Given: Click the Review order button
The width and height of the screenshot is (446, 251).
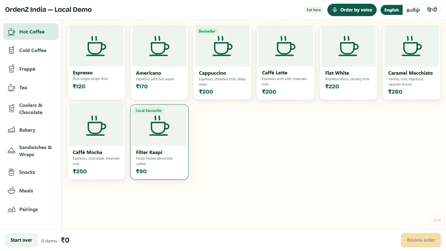Looking at the screenshot, I should [x=421, y=240].
